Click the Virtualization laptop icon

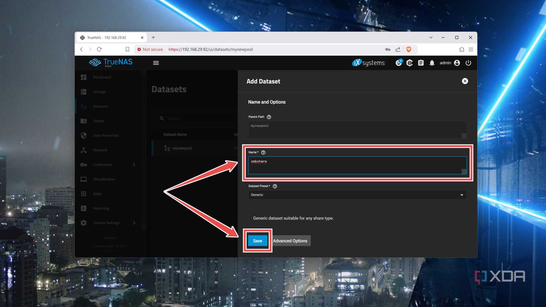click(x=84, y=179)
